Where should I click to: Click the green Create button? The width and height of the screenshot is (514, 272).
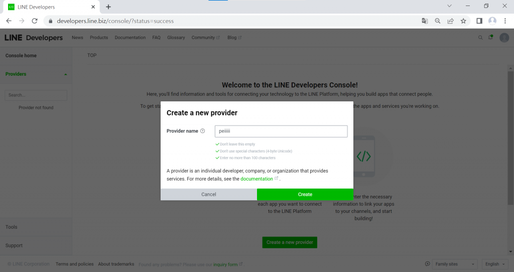tap(305, 194)
